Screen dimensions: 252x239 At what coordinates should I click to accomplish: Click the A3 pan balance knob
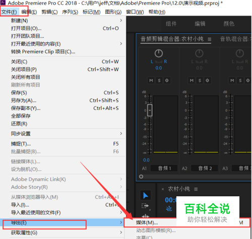(x=240, y=53)
